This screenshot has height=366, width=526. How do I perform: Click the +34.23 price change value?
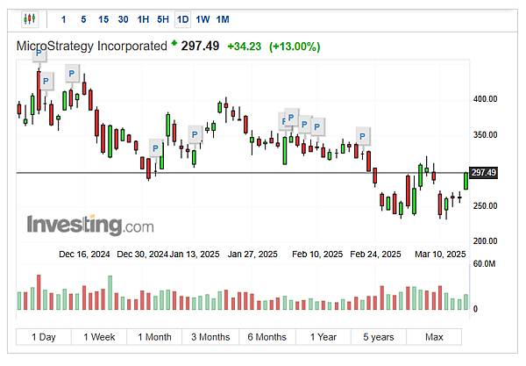coord(245,47)
